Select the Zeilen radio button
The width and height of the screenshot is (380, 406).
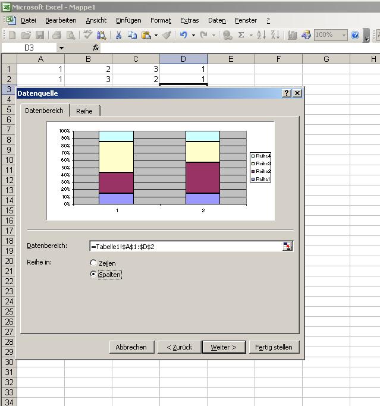click(x=93, y=263)
